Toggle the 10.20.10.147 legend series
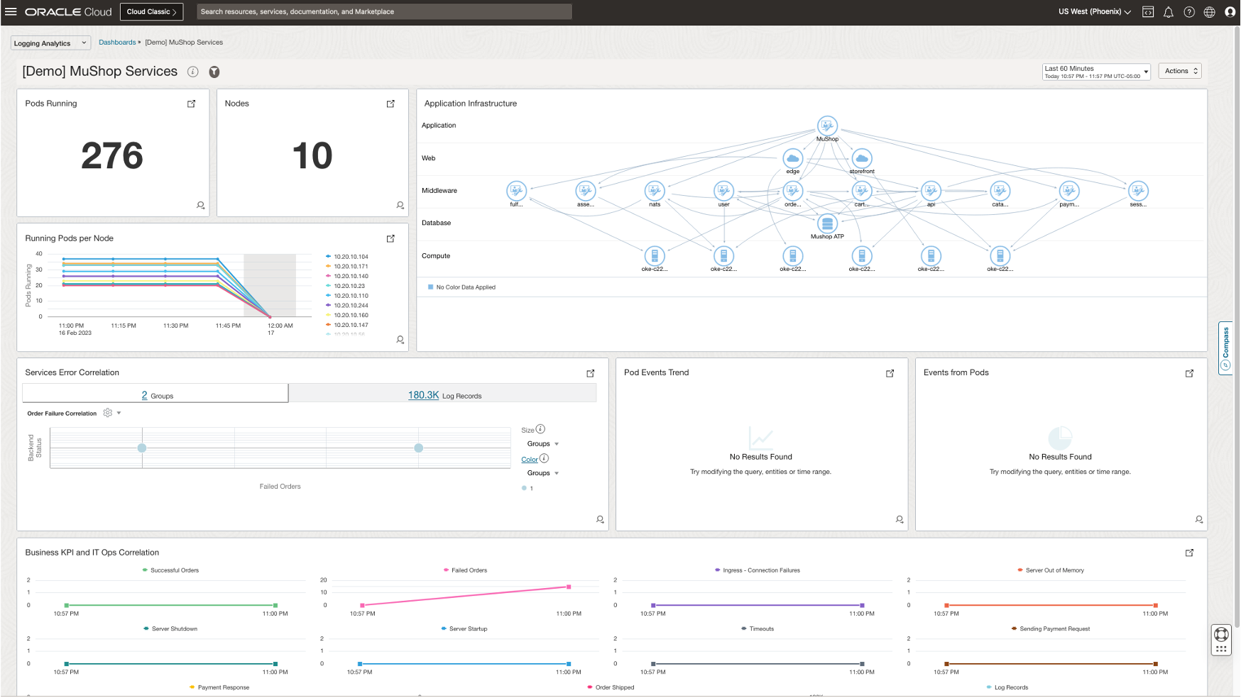The width and height of the screenshot is (1241, 698). pos(346,325)
